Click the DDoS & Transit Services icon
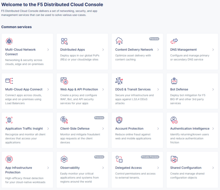Viewport: 220px width, 190px height. coord(119,81)
